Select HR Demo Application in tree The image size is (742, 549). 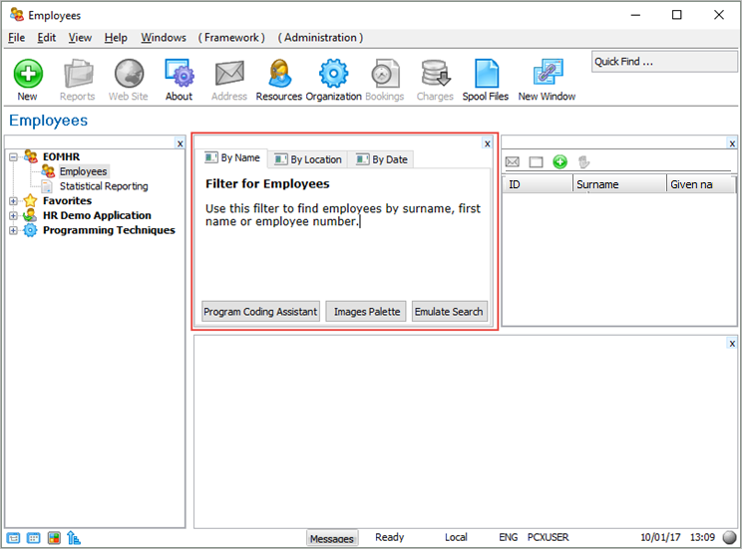(x=97, y=215)
